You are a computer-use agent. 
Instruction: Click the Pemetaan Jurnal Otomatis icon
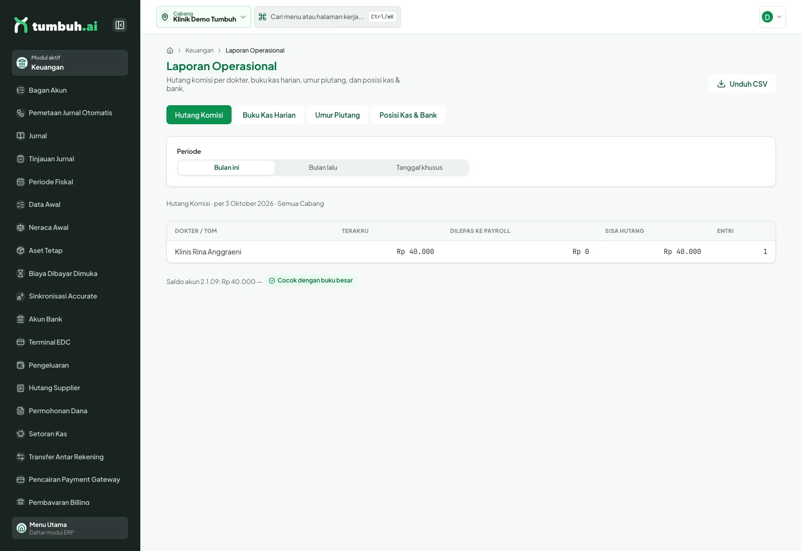pyautogui.click(x=21, y=113)
